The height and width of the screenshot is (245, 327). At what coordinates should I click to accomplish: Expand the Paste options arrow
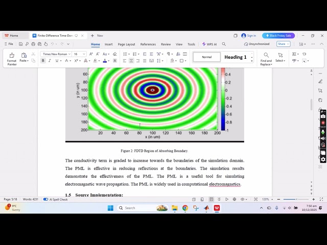28,61
